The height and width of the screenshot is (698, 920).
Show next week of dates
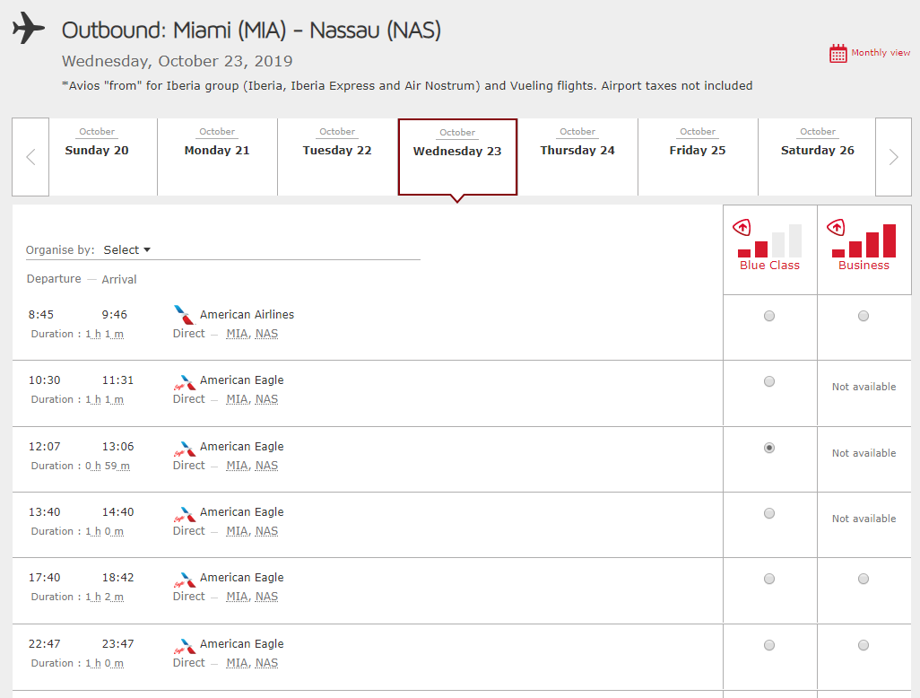(x=893, y=157)
